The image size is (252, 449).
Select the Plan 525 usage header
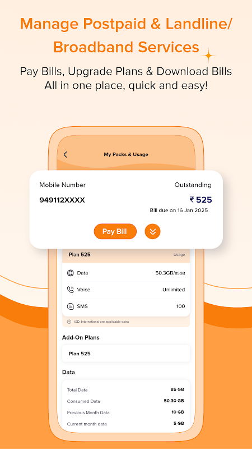click(x=126, y=255)
